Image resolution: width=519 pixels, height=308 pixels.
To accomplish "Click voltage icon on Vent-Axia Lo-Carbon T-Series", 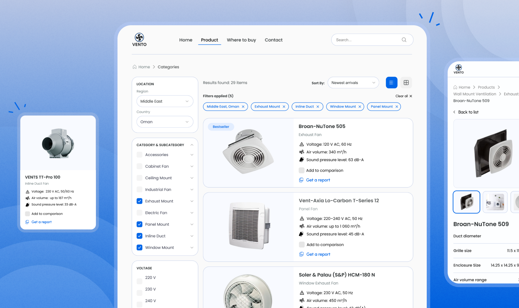I will pos(302,219).
